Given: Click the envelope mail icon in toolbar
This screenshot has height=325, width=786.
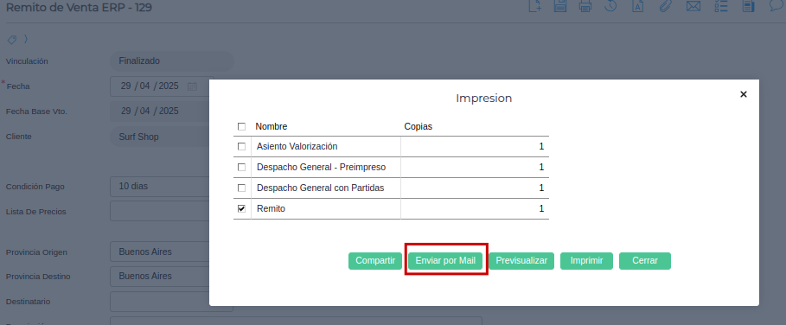Looking at the screenshot, I should [x=693, y=6].
